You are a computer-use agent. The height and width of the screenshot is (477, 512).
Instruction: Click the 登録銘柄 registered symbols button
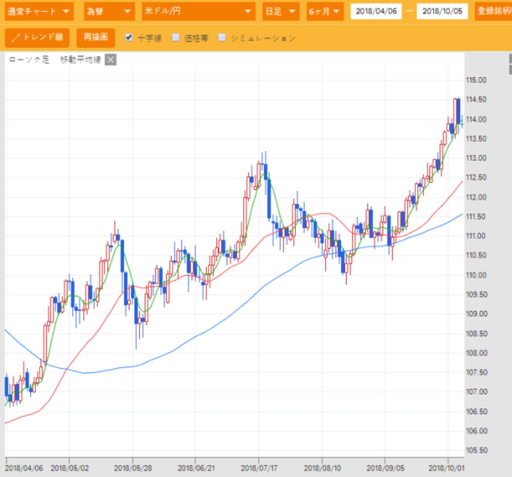pos(493,12)
